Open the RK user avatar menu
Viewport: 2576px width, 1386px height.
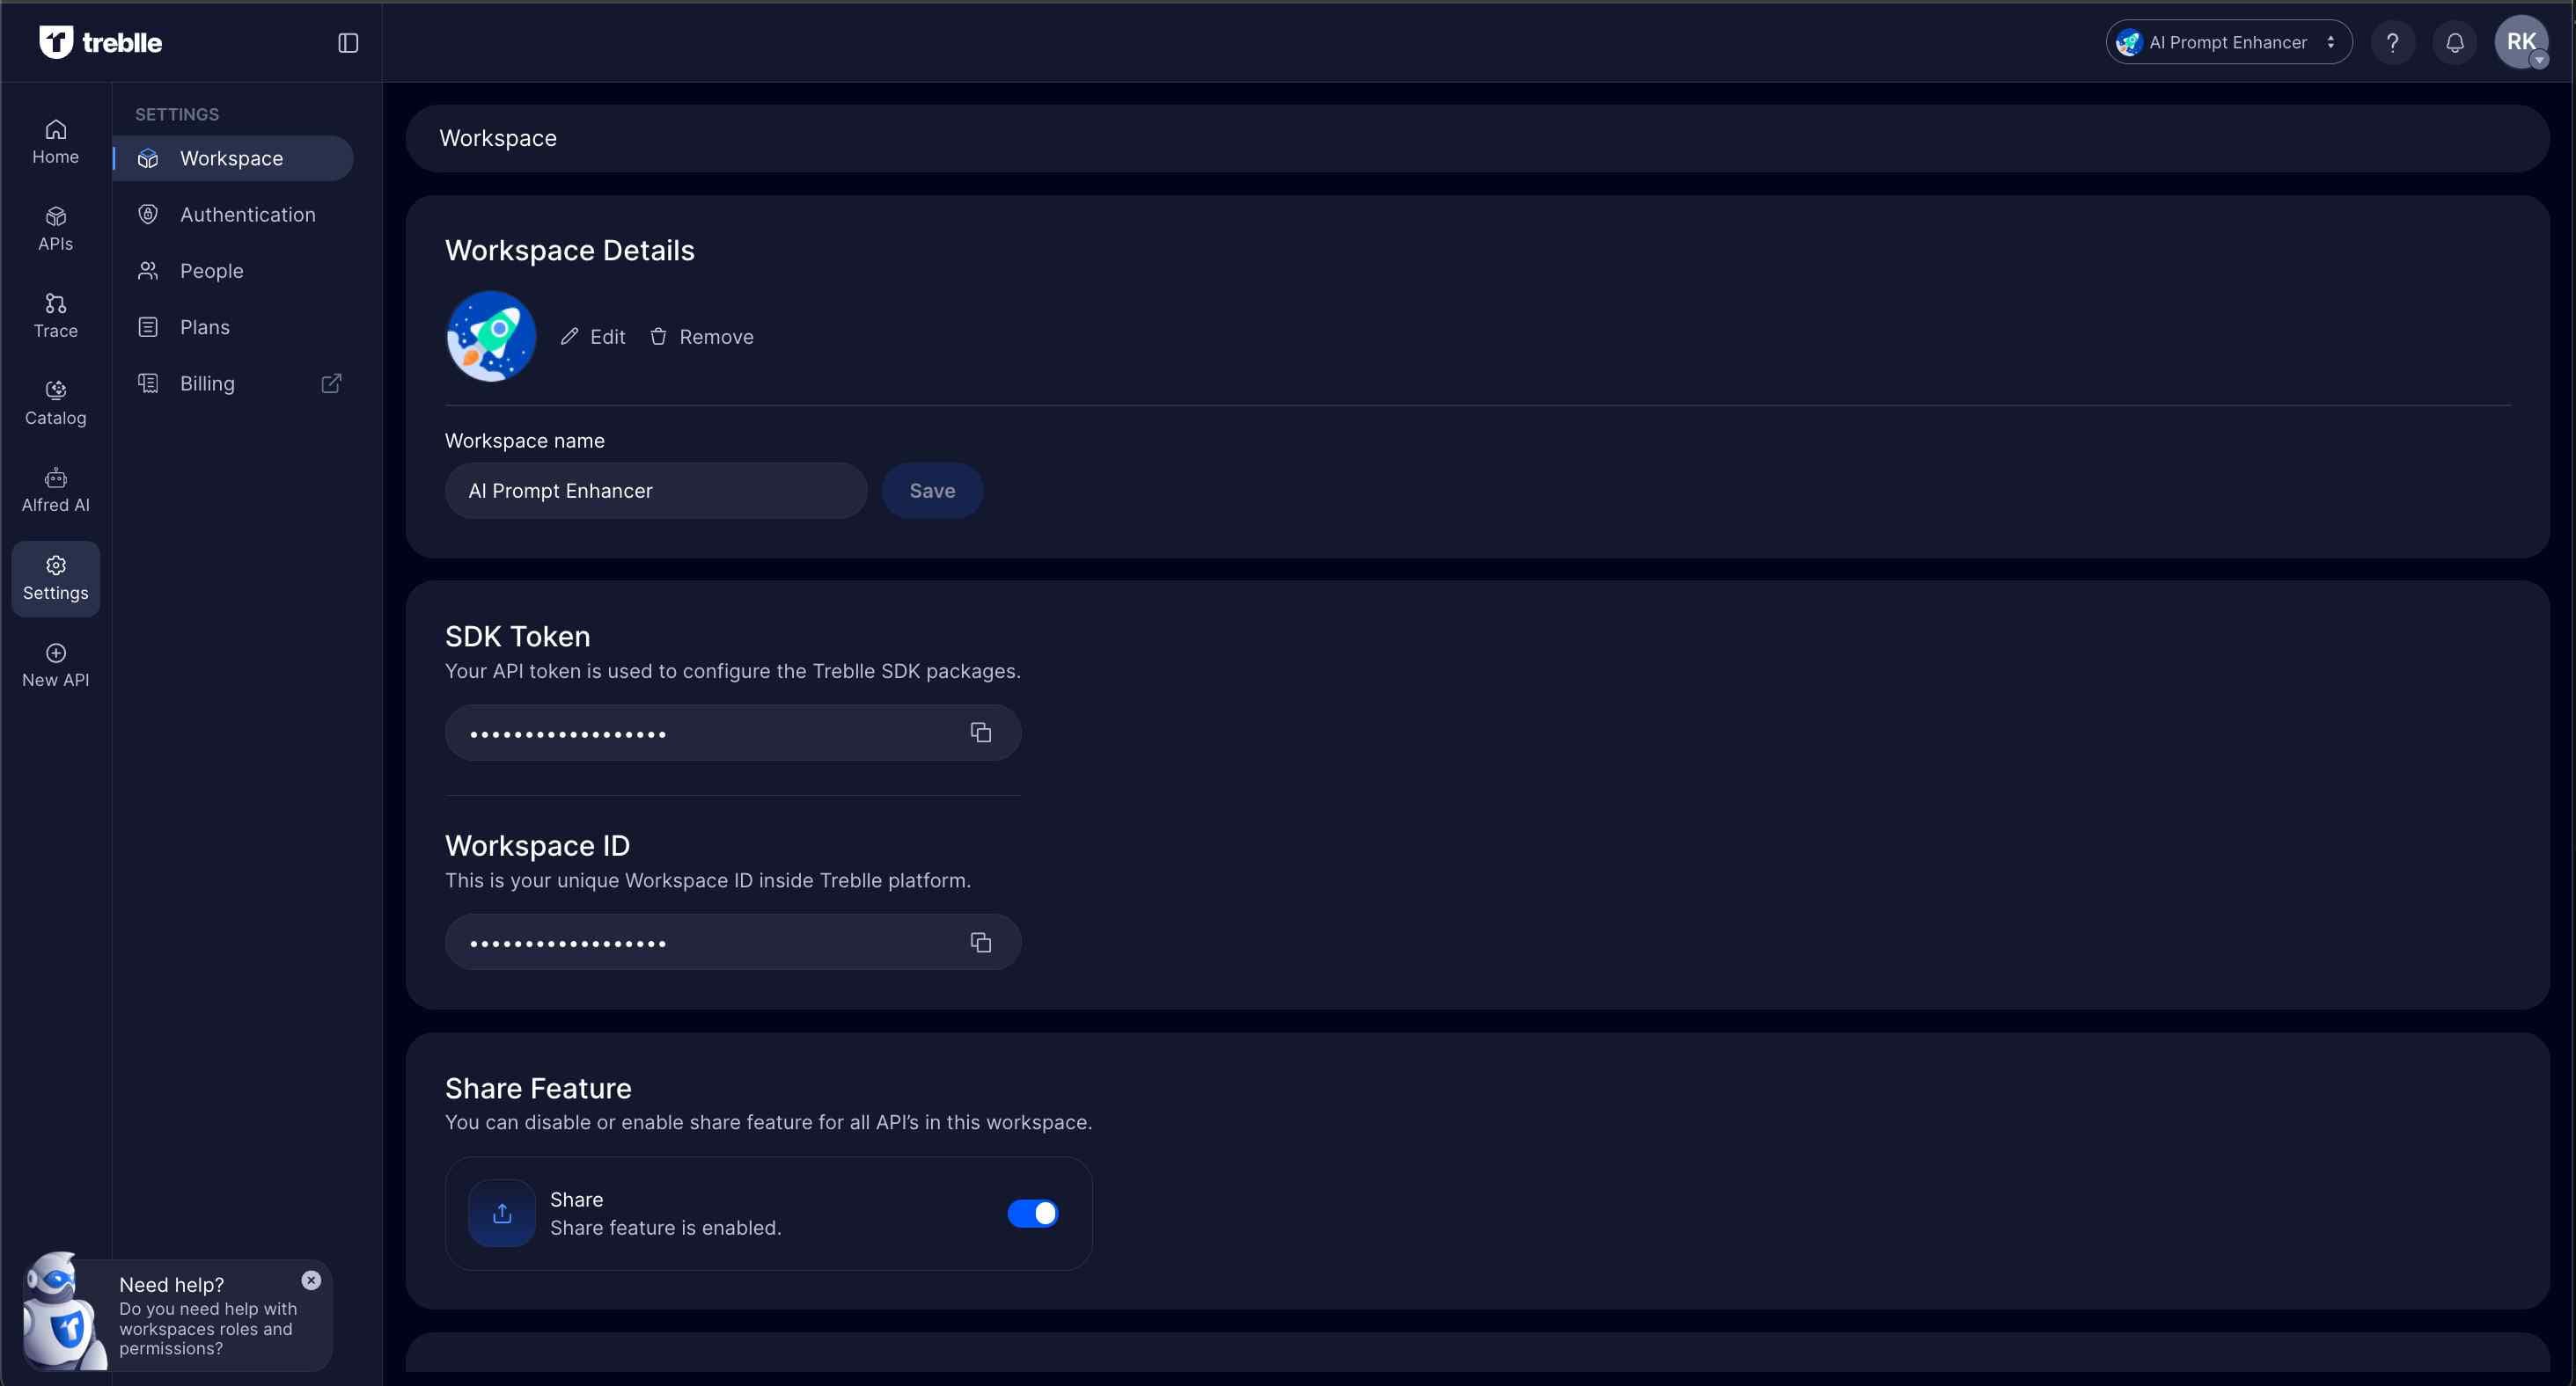(x=2520, y=43)
